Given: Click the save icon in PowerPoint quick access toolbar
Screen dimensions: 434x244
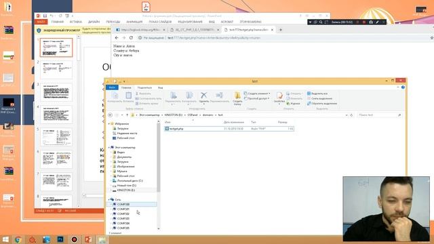Looking at the screenshot, I should coord(45,16).
